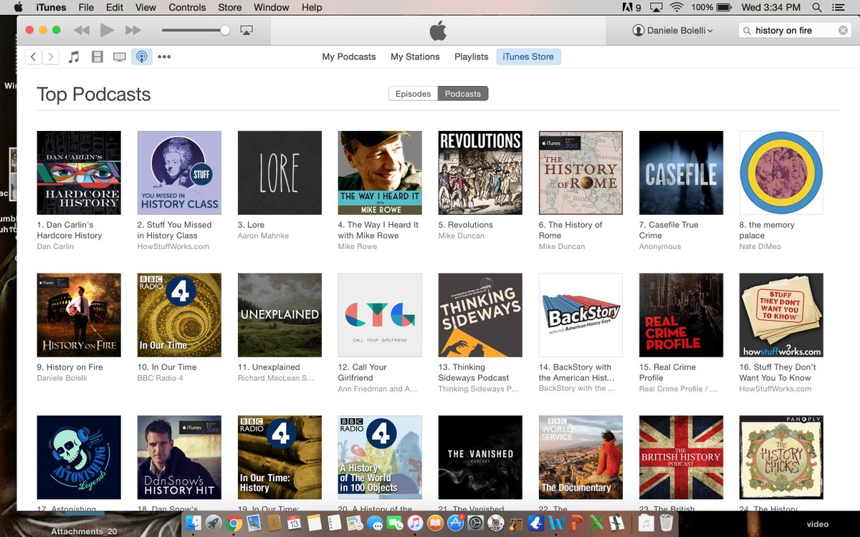Open Messages from the Dock
This screenshot has width=860, height=537.
[375, 523]
